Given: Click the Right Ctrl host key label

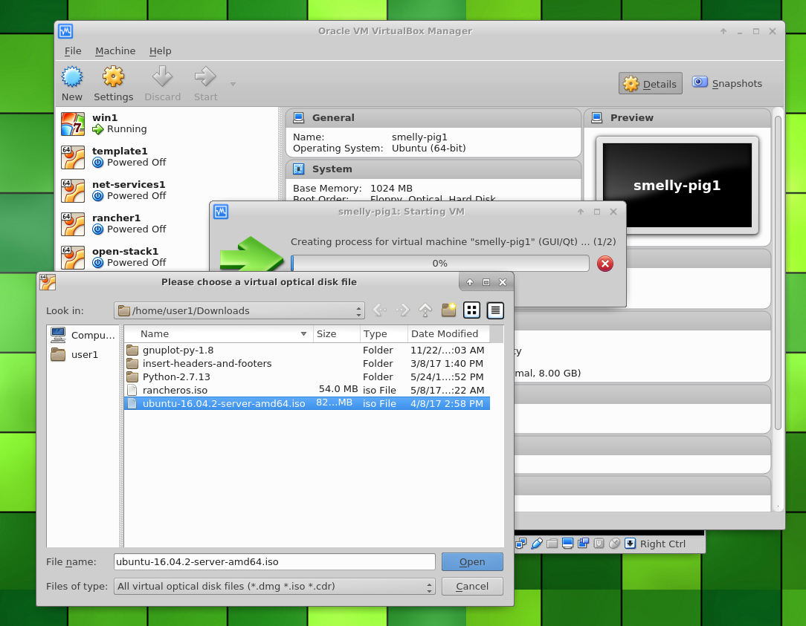Looking at the screenshot, I should 662,544.
